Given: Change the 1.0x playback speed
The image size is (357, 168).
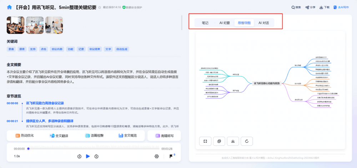Looking at the screenshot, I should (17, 156).
